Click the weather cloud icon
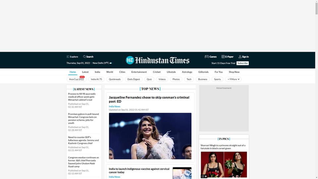318x179 pixels. click(x=111, y=63)
